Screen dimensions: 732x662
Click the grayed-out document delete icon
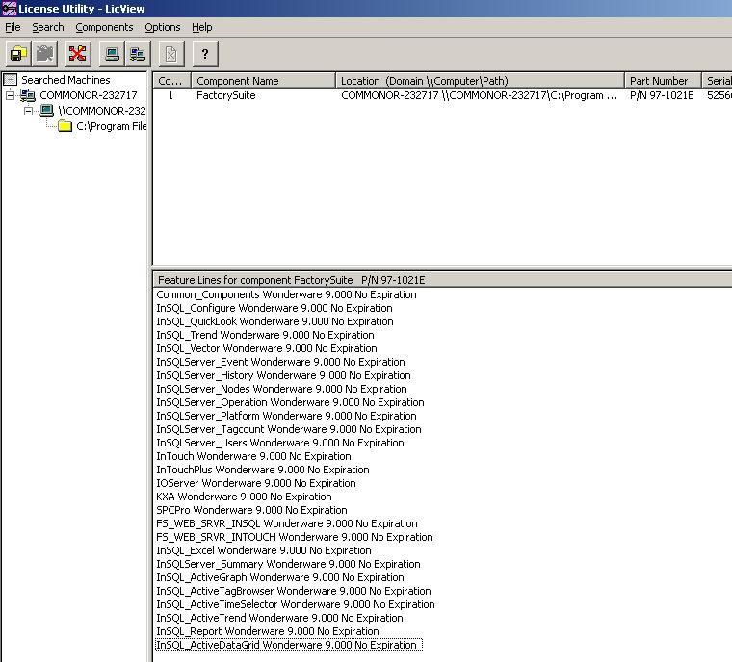click(171, 54)
